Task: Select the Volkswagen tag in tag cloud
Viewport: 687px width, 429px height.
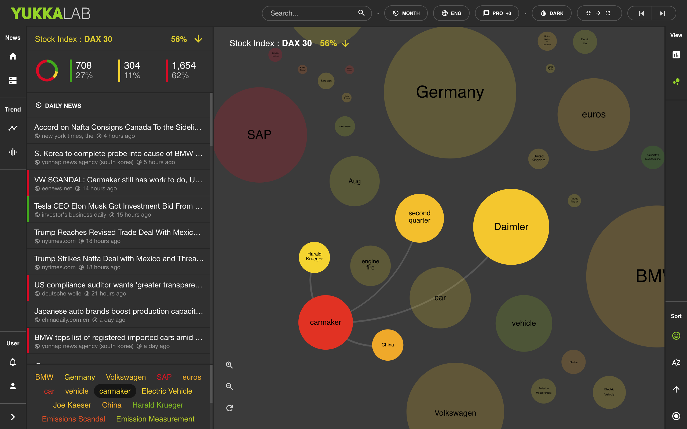Action: pyautogui.click(x=126, y=377)
